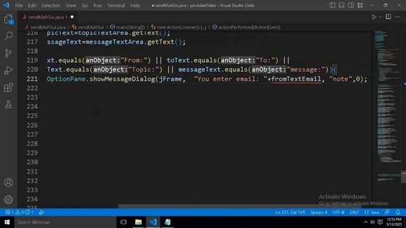This screenshot has width=406, height=228.
Task: Open the Run menu
Action: click(97, 6)
